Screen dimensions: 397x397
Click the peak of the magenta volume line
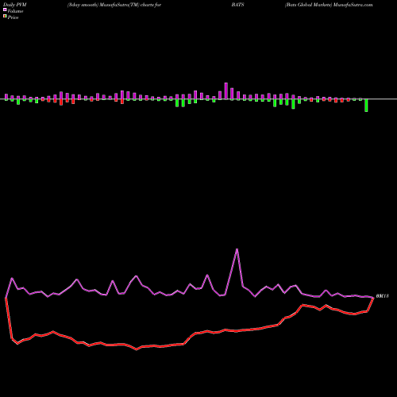point(237,249)
